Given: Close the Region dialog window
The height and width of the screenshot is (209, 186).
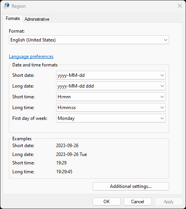Looking at the screenshot, I should point(180,6).
